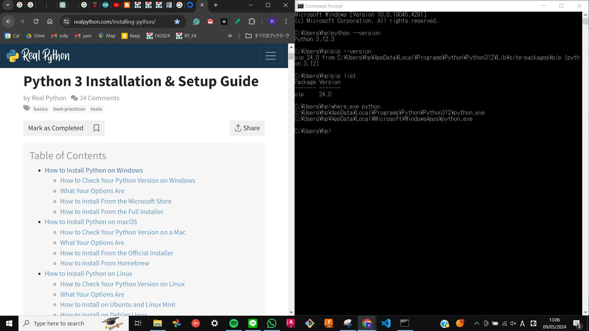589x331 pixels.
Task: Open the yam Gmail bookmark
Action: pyautogui.click(x=83, y=36)
